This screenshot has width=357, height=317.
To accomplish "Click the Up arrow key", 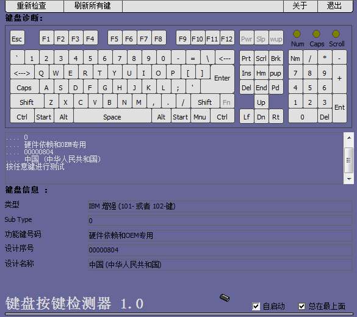I will point(261,101).
